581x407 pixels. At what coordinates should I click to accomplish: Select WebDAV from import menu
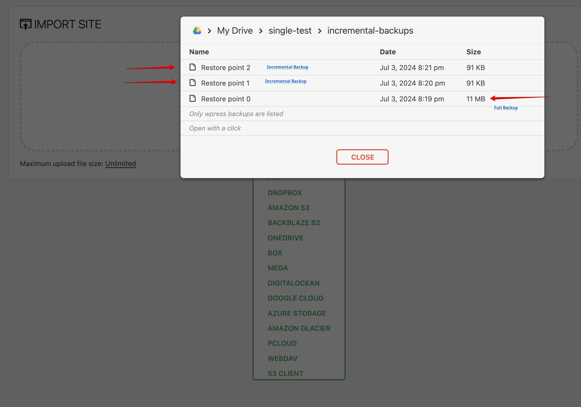point(282,359)
